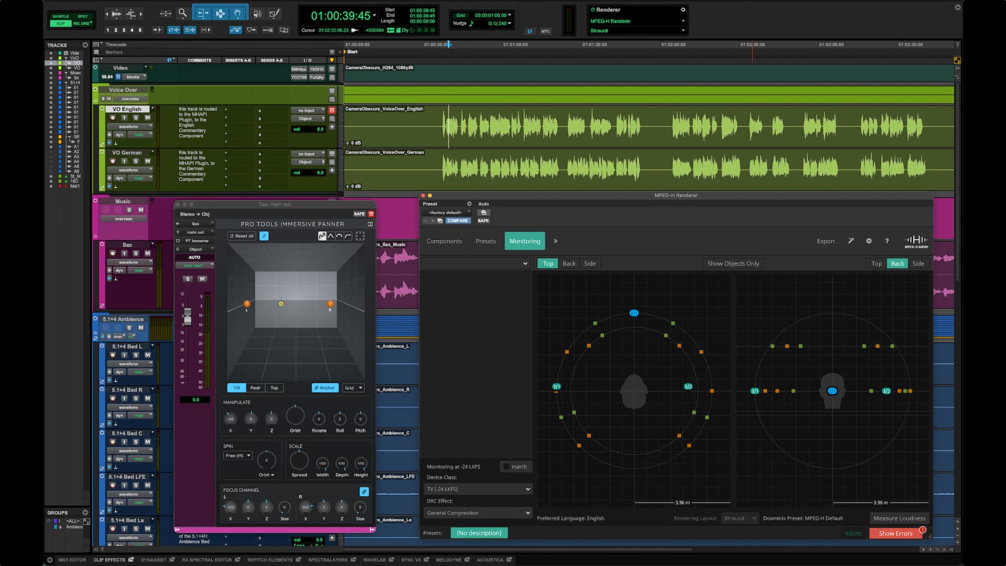
Task: Click the Show Errors warning badge
Action: click(x=923, y=530)
